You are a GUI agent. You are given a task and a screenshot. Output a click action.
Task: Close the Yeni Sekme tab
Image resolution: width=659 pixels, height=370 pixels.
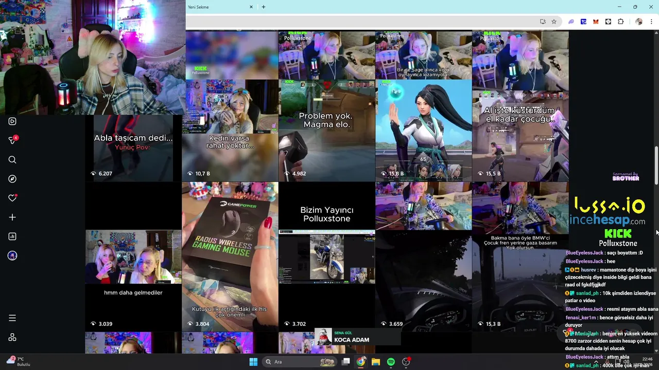coord(251,7)
